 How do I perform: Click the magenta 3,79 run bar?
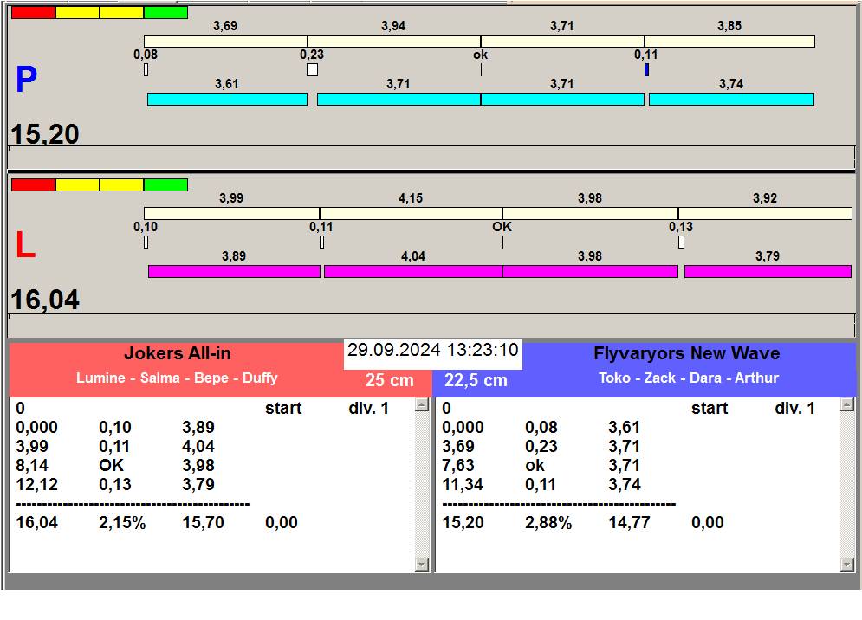point(768,272)
